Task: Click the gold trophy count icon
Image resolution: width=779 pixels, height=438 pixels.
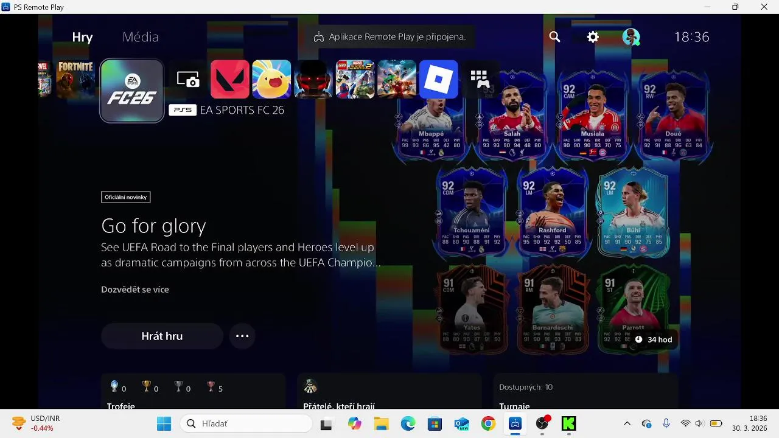Action: (x=146, y=386)
